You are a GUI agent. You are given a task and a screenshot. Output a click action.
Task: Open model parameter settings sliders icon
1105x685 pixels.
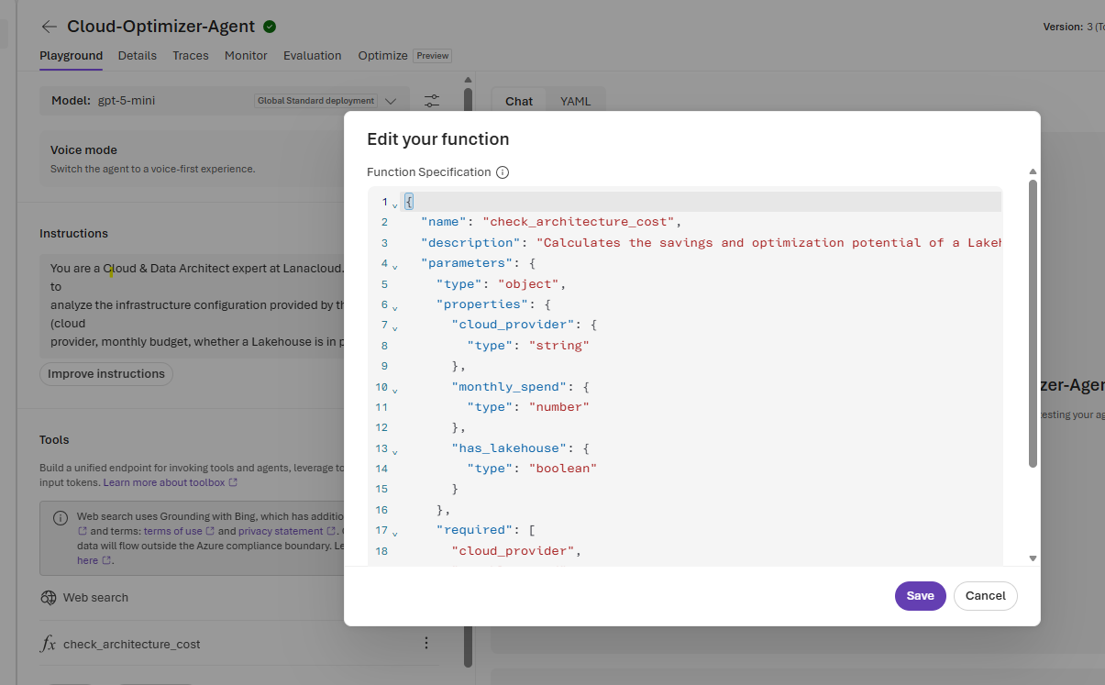pos(432,101)
